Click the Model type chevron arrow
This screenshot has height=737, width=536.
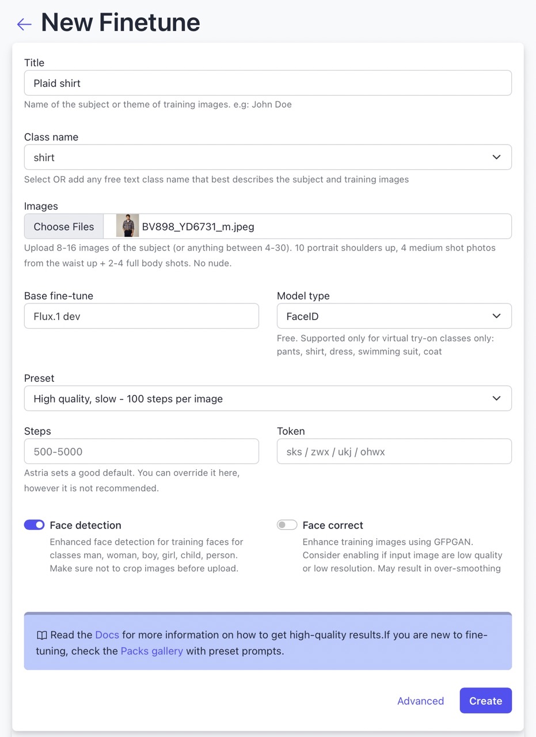[x=496, y=316]
